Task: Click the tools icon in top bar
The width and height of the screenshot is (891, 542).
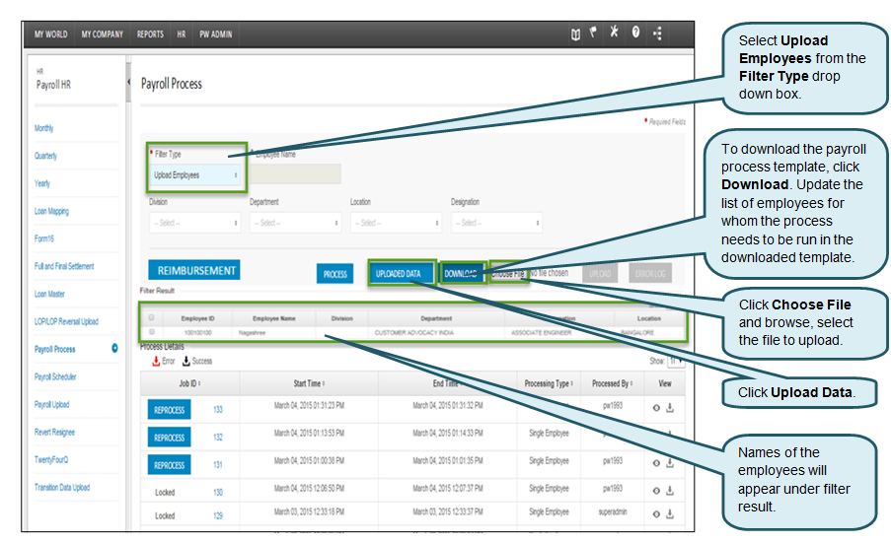Action: click(614, 34)
